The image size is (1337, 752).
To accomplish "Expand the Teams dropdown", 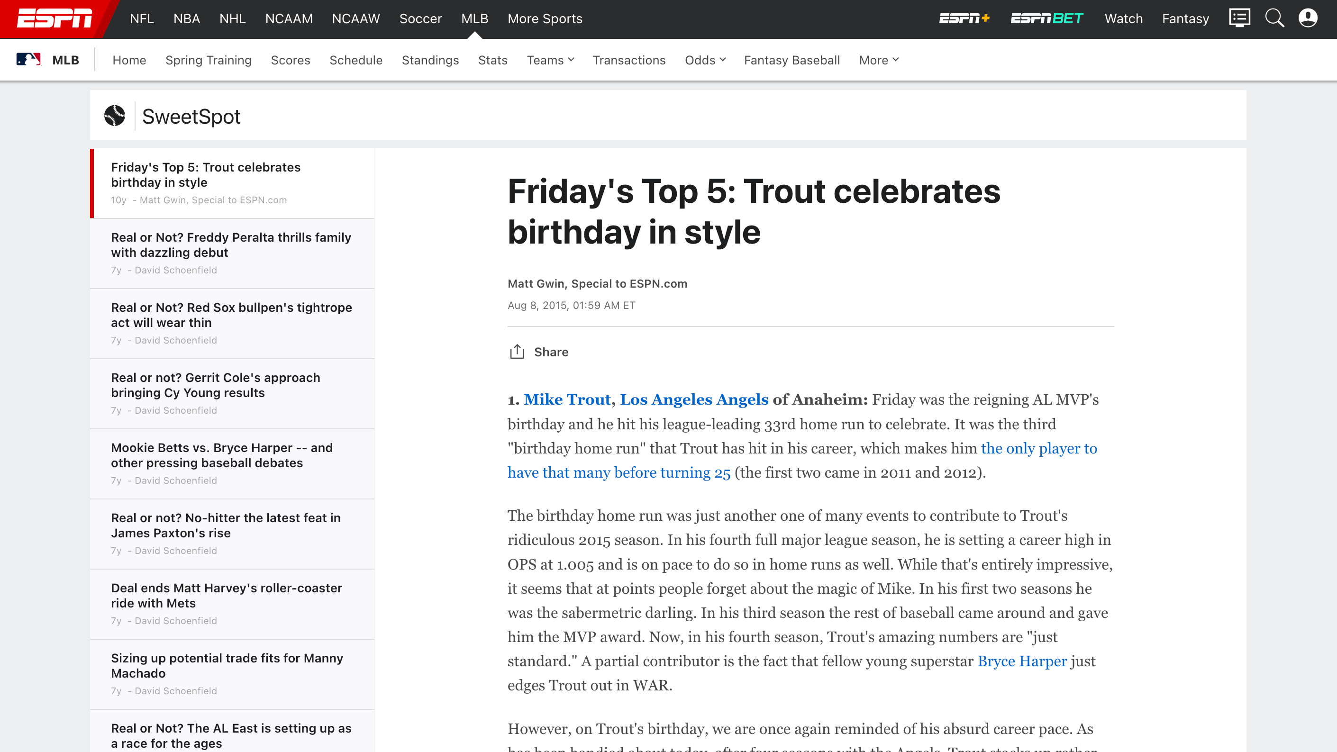I will click(x=550, y=60).
